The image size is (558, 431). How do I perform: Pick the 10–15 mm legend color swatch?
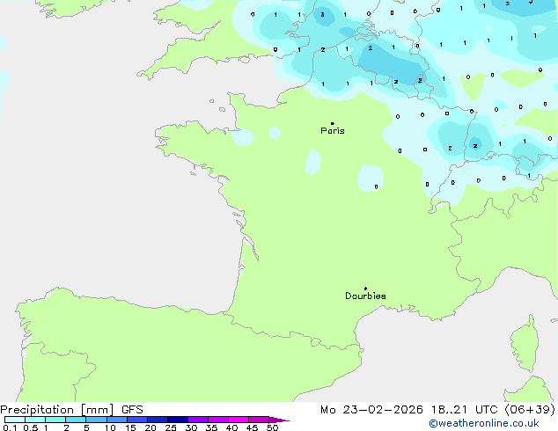coord(116,420)
